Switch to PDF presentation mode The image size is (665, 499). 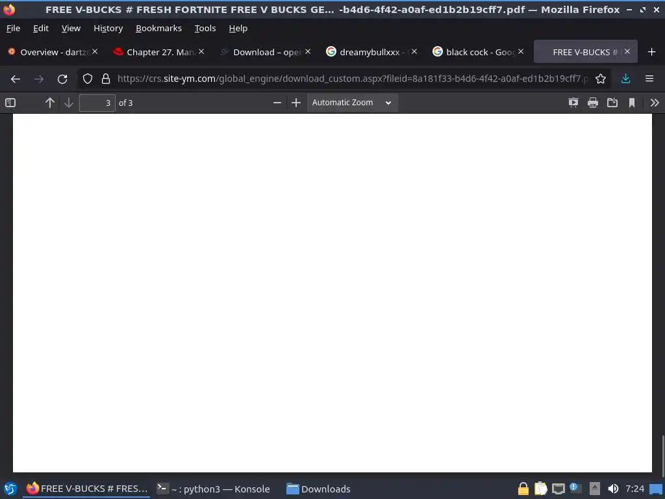click(573, 103)
